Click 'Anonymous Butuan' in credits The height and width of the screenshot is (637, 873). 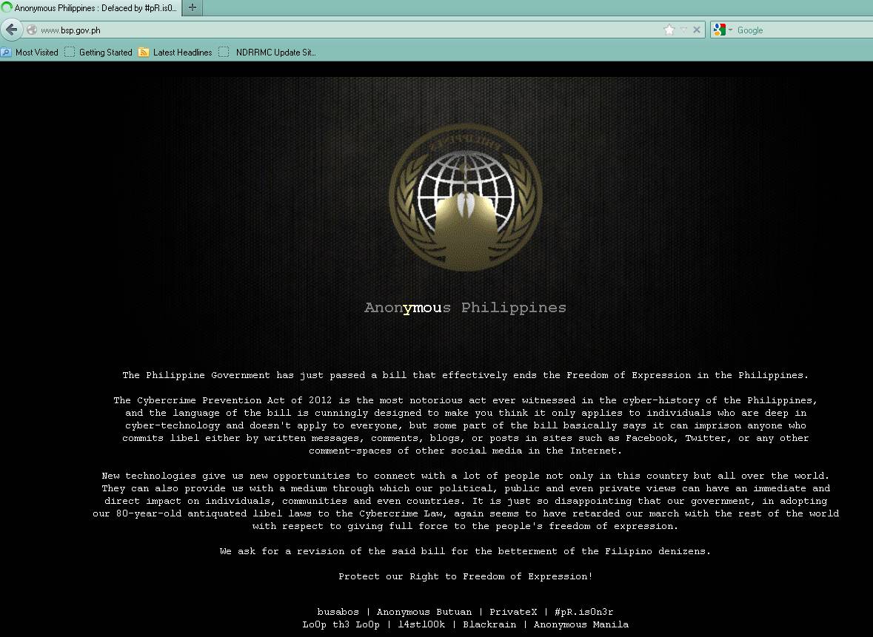point(424,612)
